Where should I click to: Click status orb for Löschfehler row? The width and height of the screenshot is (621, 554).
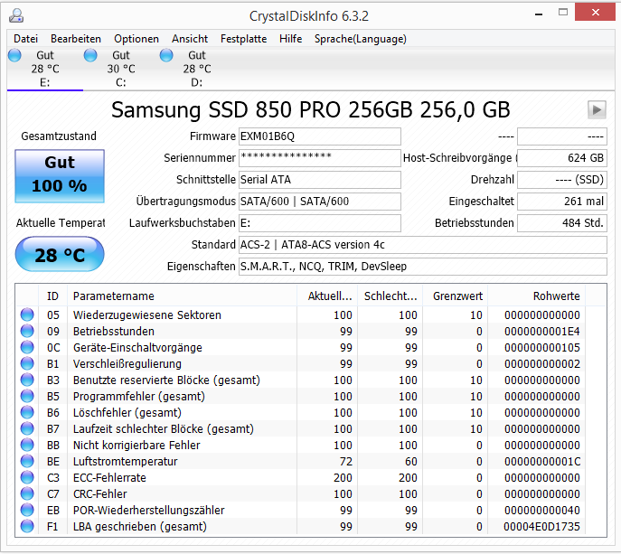[x=27, y=412]
